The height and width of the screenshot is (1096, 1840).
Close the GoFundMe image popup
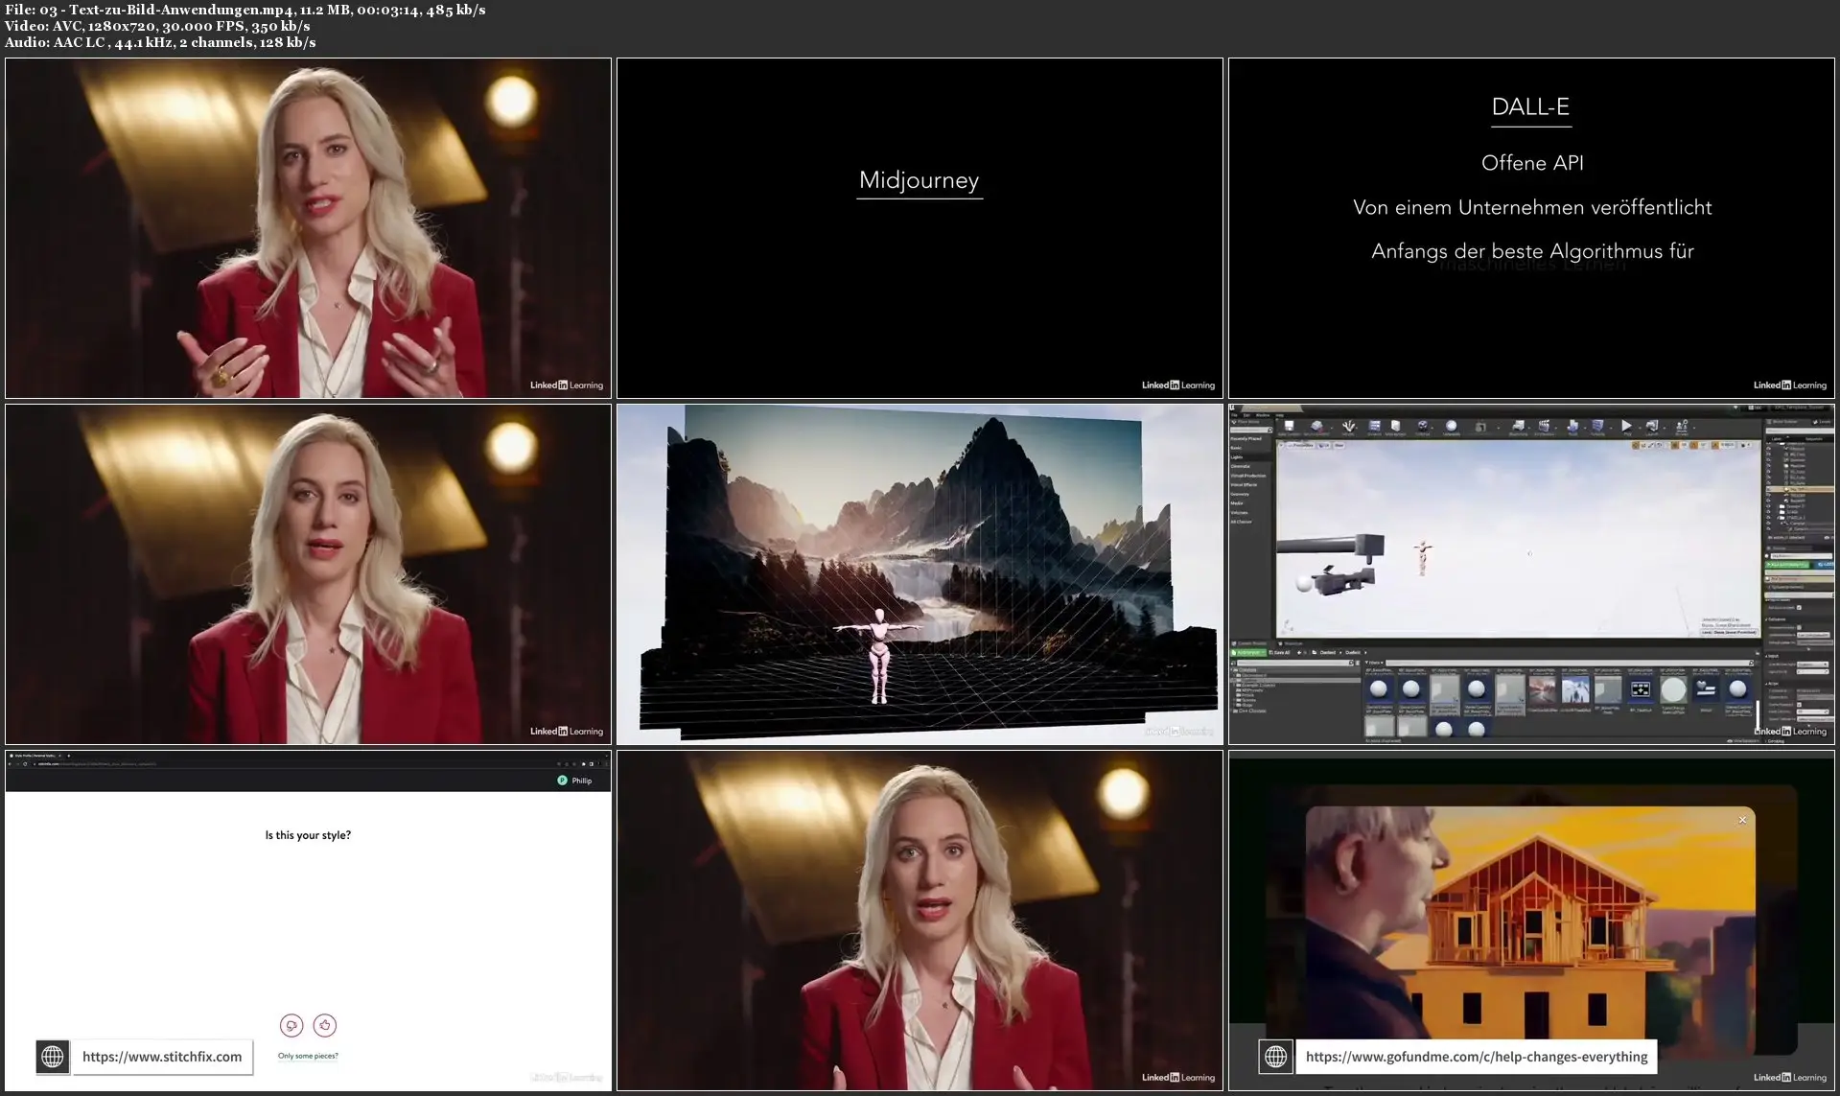pyautogui.click(x=1742, y=820)
